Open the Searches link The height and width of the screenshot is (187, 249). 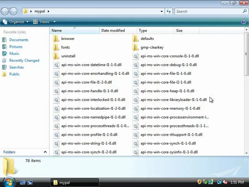pyautogui.click(x=16, y=67)
